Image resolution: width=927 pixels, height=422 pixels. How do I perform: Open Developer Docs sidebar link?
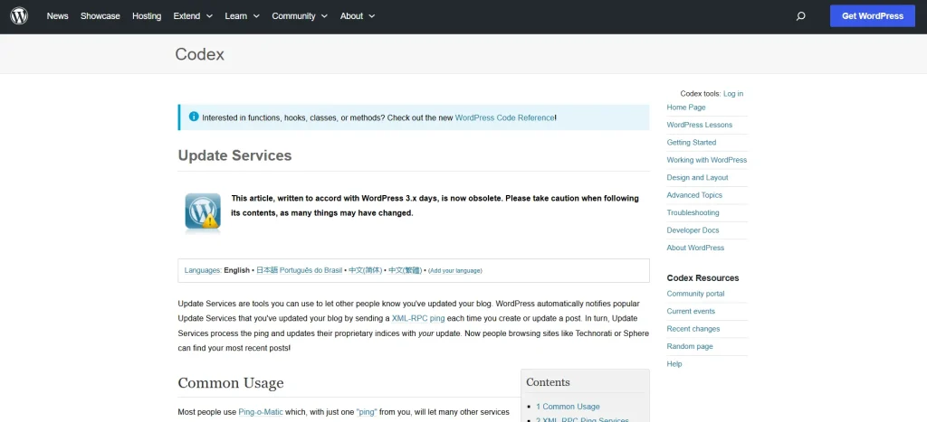pos(693,230)
